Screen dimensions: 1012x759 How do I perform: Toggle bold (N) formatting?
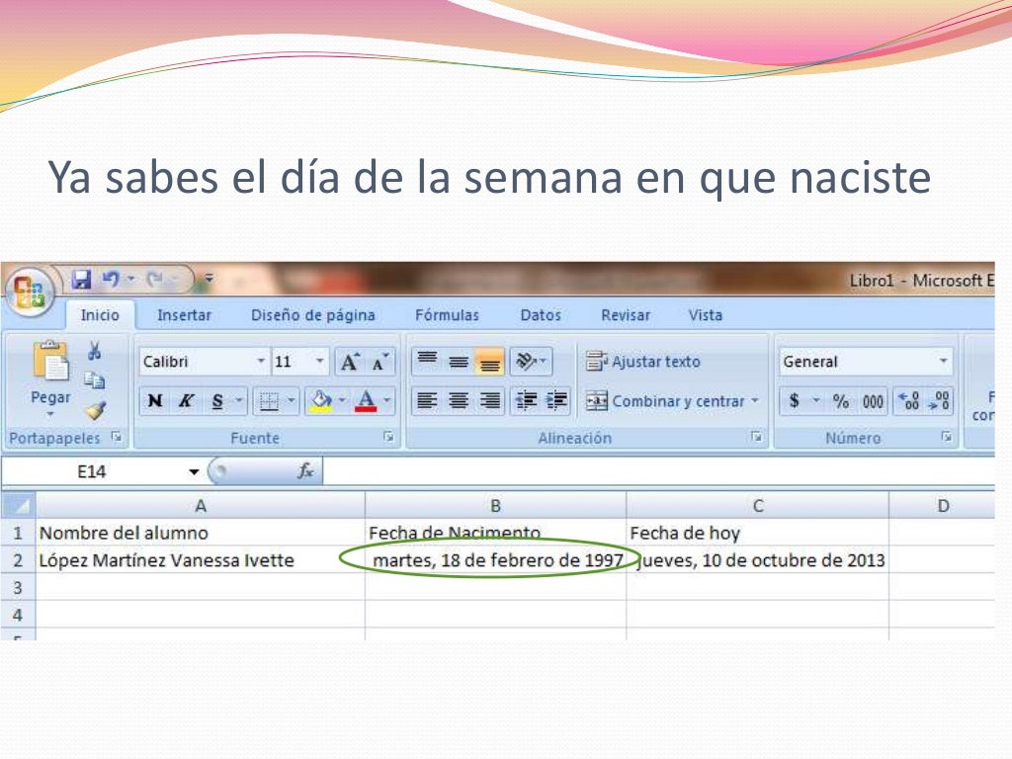pos(155,401)
